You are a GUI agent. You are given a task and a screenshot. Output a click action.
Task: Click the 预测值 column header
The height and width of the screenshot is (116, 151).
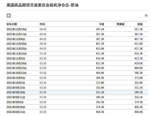click(x=121, y=24)
